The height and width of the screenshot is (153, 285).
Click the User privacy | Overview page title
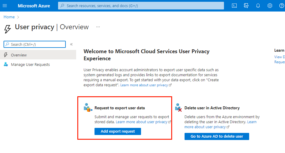[x=52, y=27]
